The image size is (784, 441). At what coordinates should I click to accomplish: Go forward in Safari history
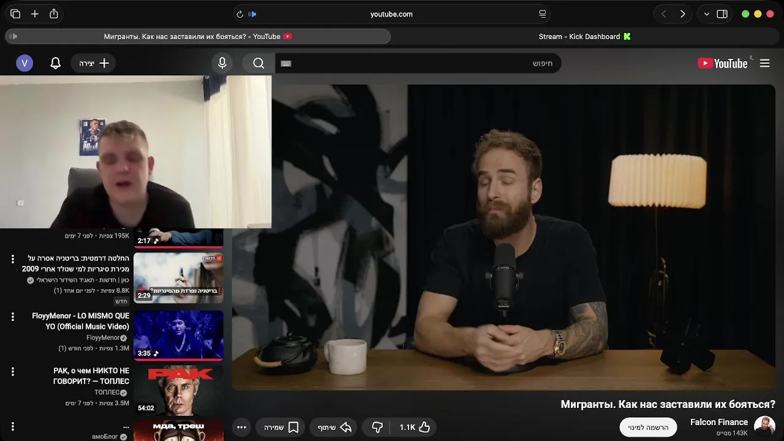[682, 14]
